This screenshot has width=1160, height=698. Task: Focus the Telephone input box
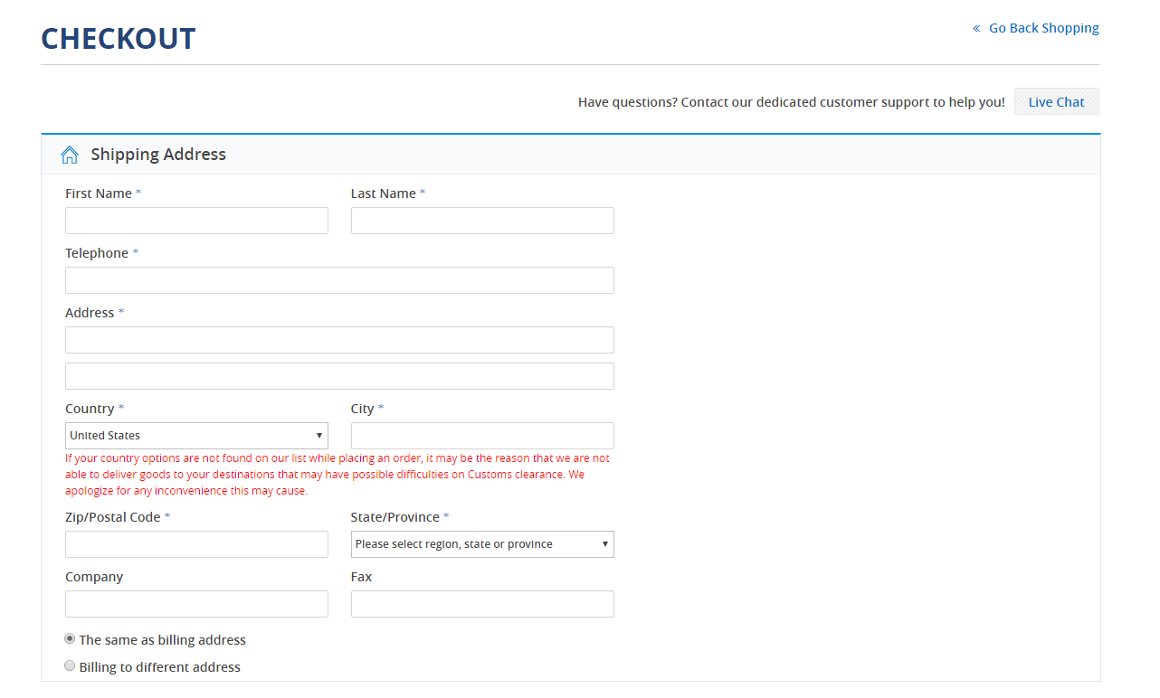[339, 280]
